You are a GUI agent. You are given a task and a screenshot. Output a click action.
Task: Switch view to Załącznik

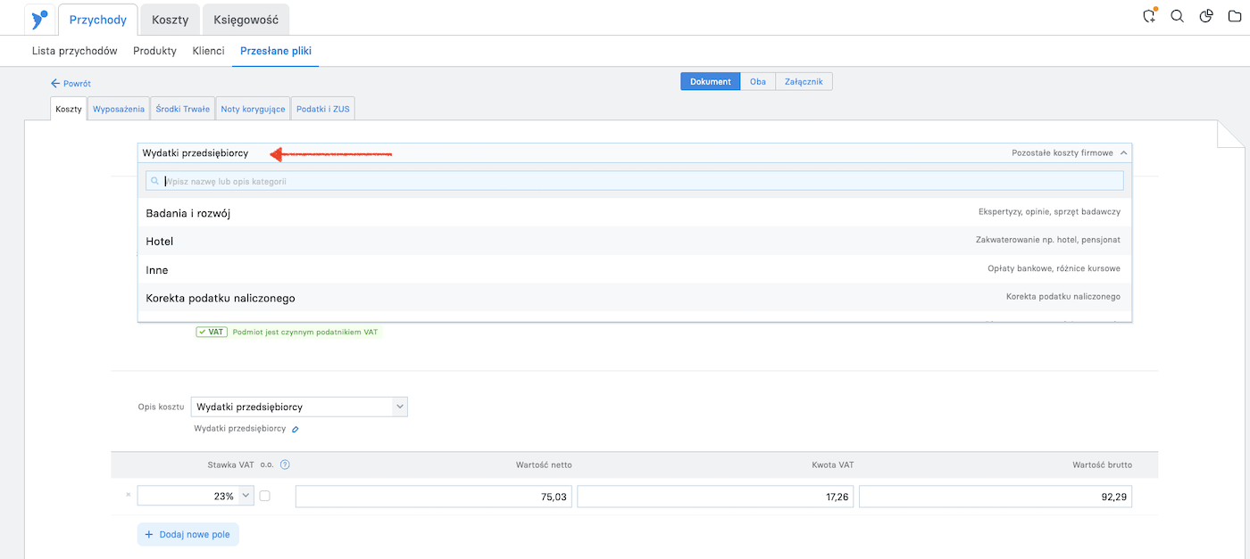click(804, 81)
